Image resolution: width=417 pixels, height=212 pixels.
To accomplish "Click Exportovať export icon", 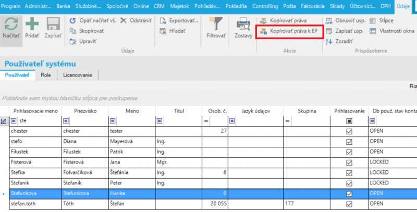I will click(163, 20).
